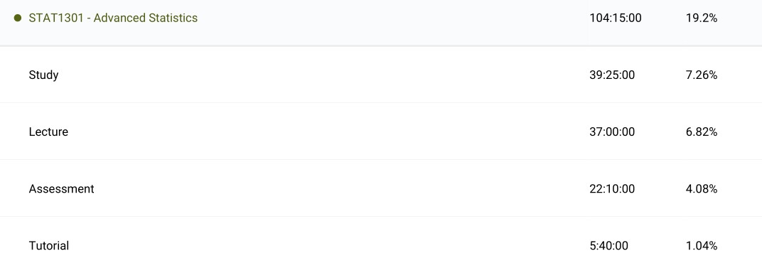The image size is (762, 268).
Task: Click the 7.26% Study percentage
Action: 702,75
